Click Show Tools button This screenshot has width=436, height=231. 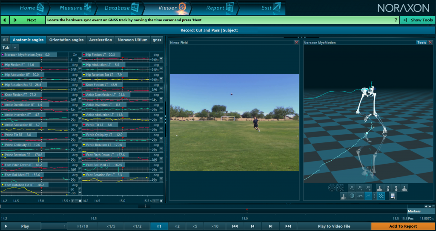(418, 20)
